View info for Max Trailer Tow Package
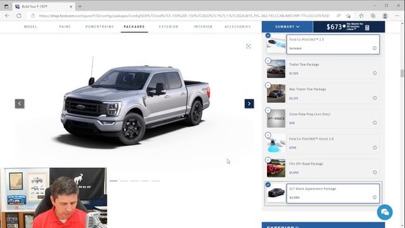The width and height of the screenshot is (405, 228). [x=375, y=98]
